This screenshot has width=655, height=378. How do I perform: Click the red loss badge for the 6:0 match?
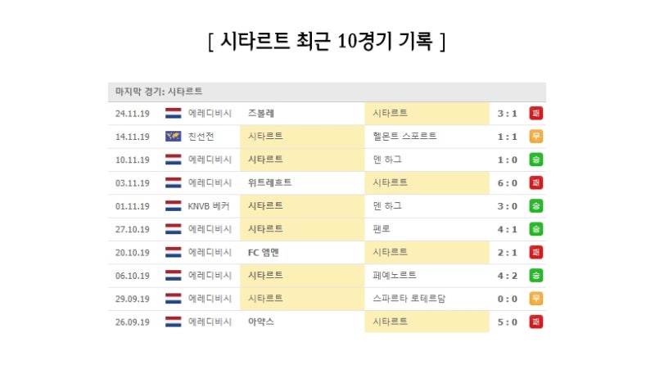tap(536, 182)
